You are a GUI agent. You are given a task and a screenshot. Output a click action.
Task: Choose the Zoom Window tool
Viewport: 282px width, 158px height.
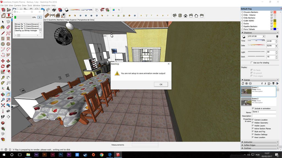pyautogui.click(x=8, y=100)
